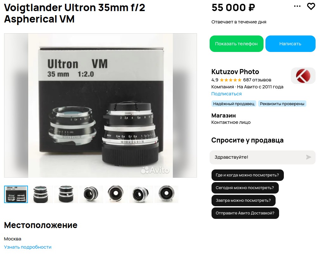Choose quick question Отправите Авито Доставкой?
The height and width of the screenshot is (261, 320).
pos(245,213)
